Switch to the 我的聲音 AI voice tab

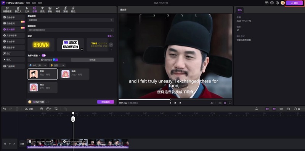(x=49, y=60)
